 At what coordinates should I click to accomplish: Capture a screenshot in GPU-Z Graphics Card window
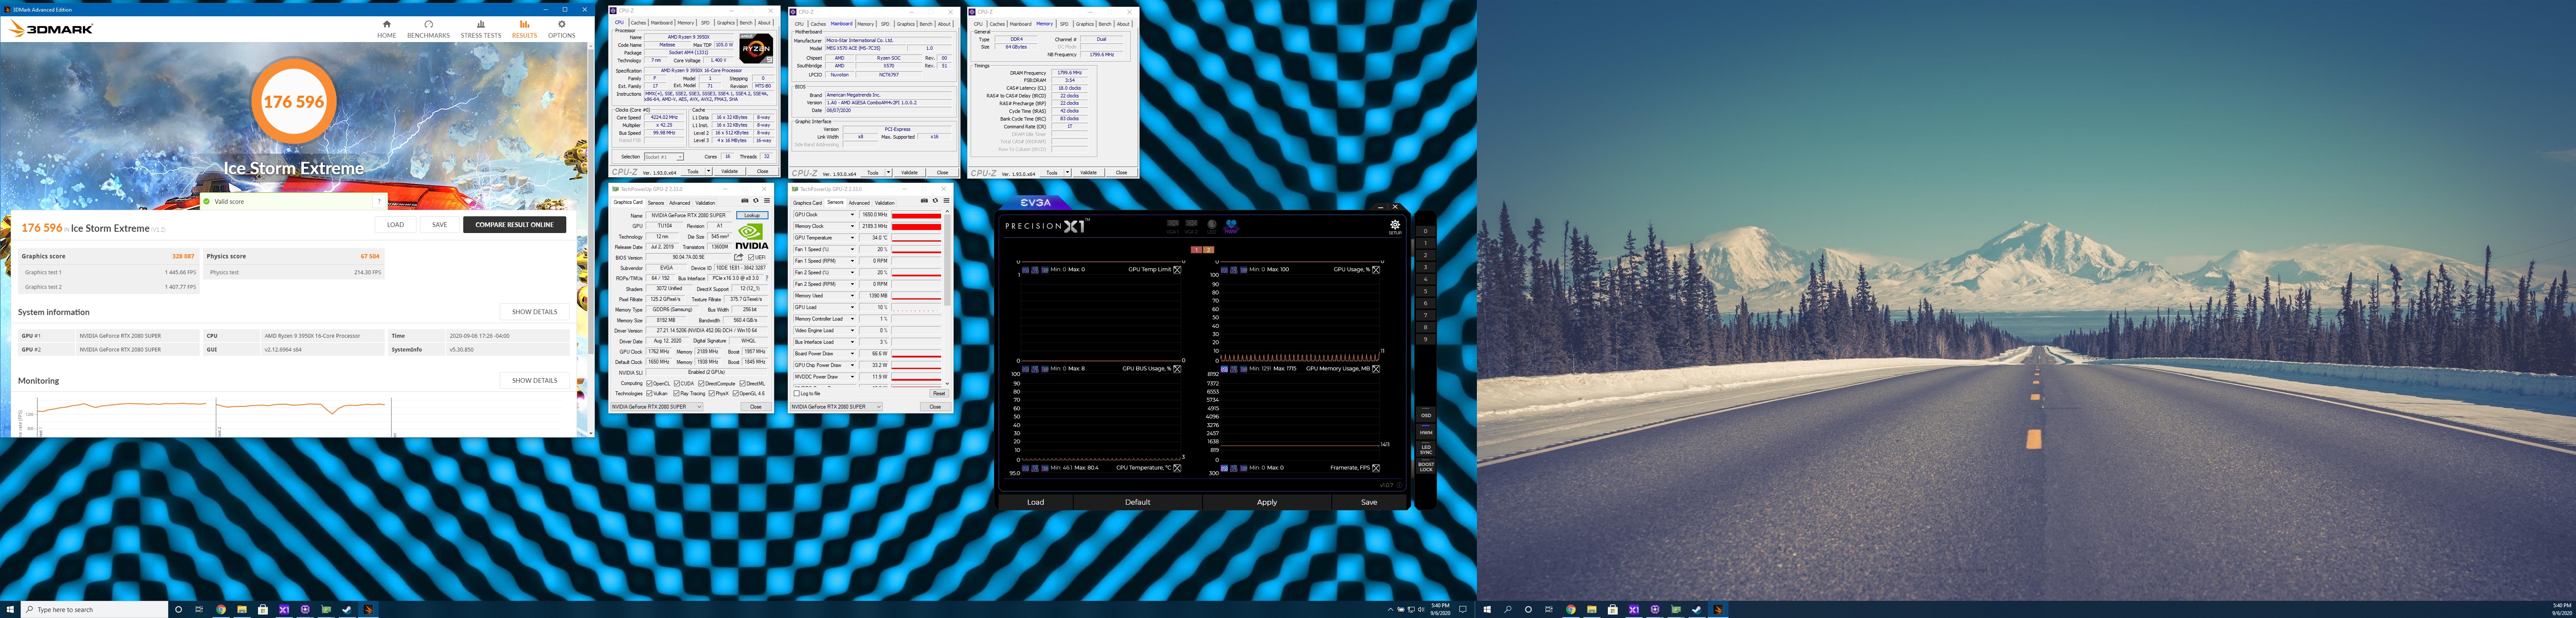pos(744,200)
